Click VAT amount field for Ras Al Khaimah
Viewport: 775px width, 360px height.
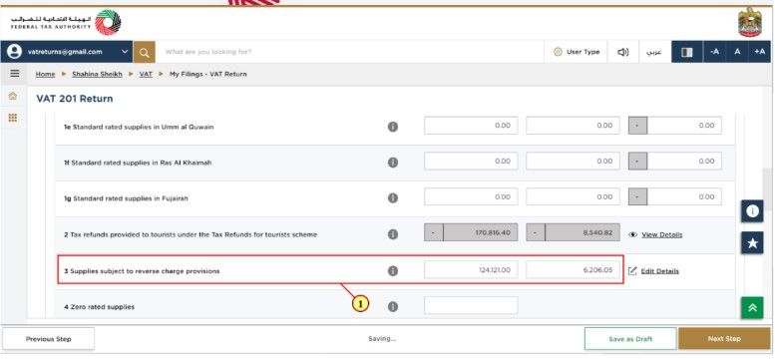(573, 161)
